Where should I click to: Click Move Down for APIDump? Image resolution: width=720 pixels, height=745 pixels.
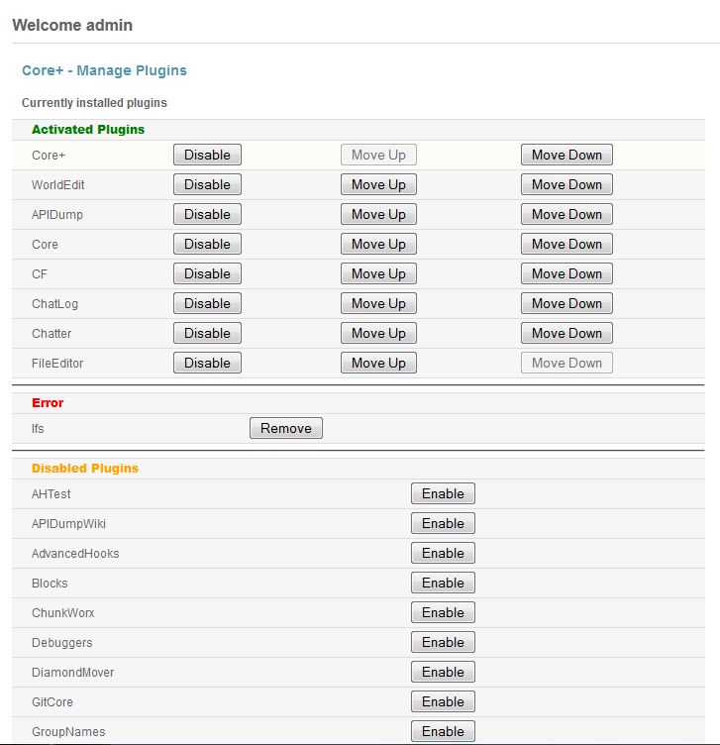(566, 214)
